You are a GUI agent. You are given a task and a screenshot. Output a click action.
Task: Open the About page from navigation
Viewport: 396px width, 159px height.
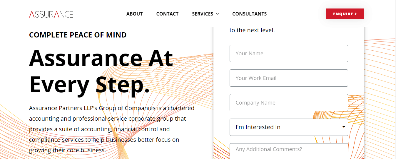134,14
